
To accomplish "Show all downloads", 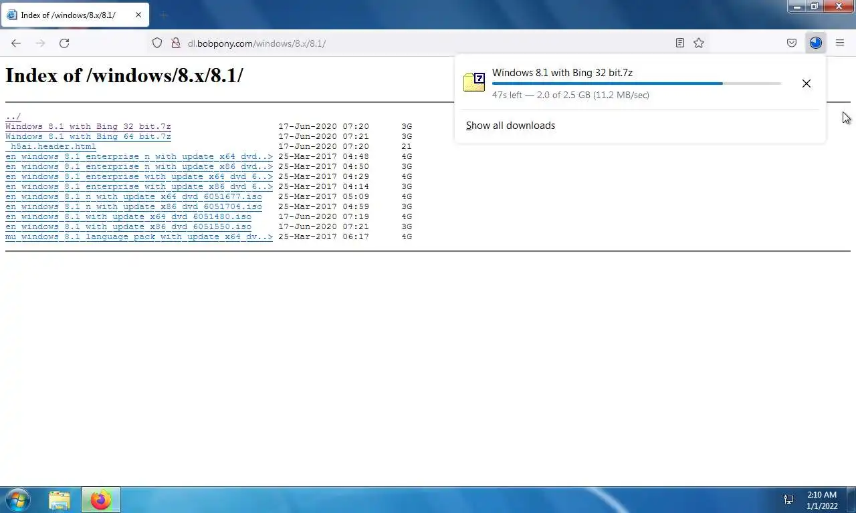I will 510,126.
